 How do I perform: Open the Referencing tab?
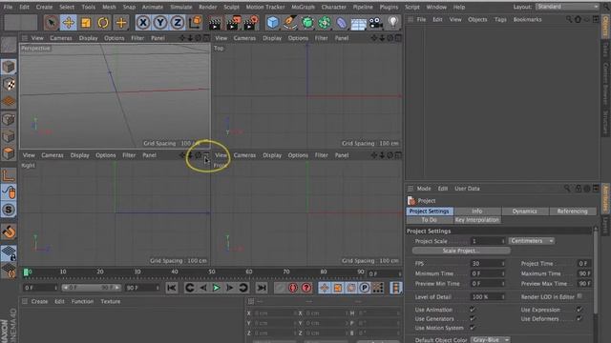point(572,212)
